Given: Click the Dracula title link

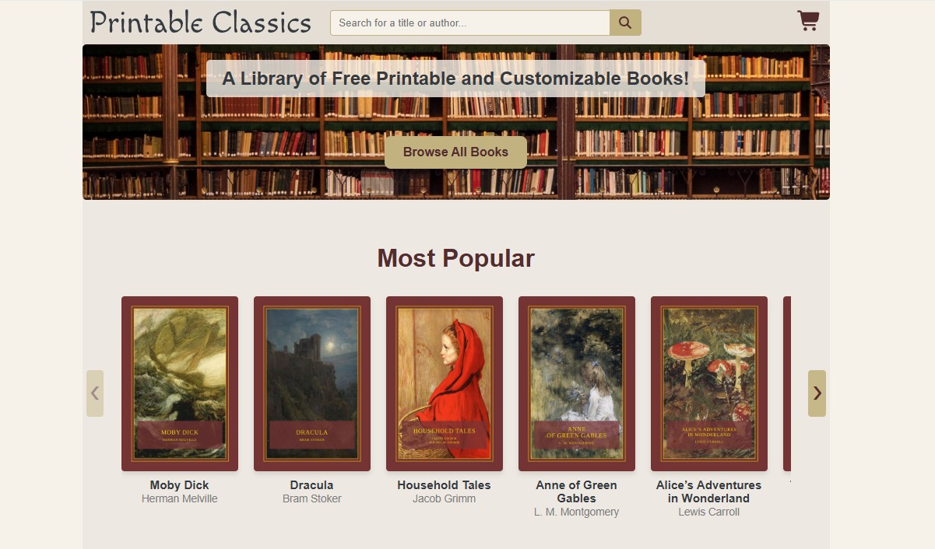Looking at the screenshot, I should click(312, 485).
